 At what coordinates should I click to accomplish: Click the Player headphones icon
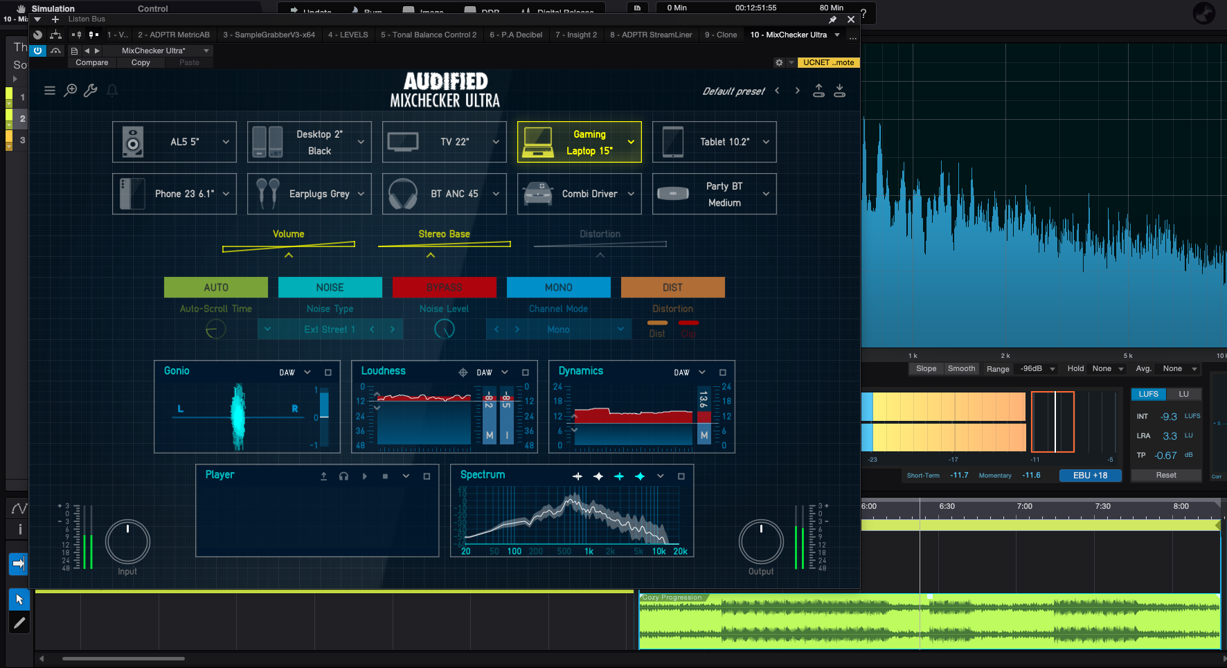pos(343,476)
